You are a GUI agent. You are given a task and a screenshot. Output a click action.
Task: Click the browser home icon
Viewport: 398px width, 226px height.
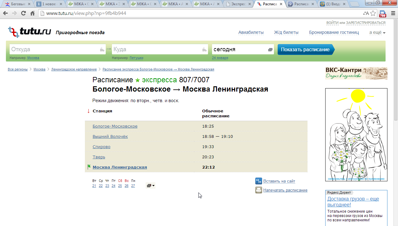tap(32, 13)
